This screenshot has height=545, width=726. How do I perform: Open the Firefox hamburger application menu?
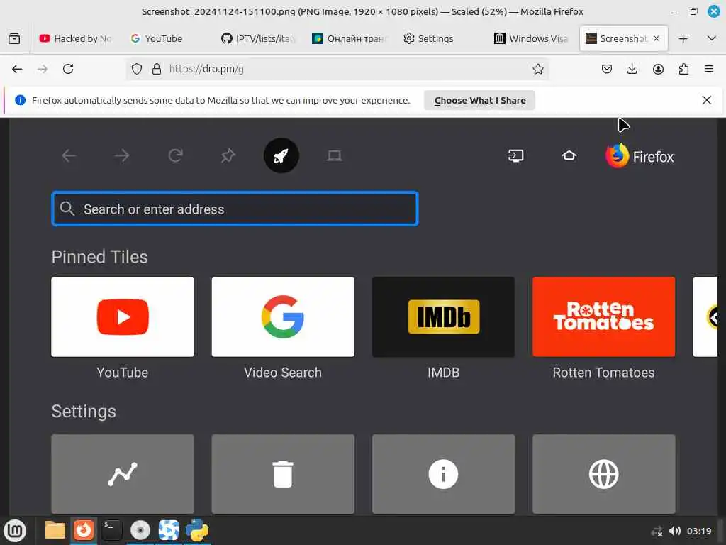pos(709,69)
